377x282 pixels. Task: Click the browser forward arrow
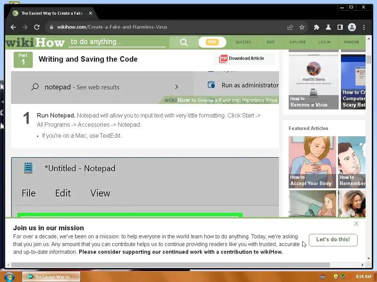click(25, 27)
